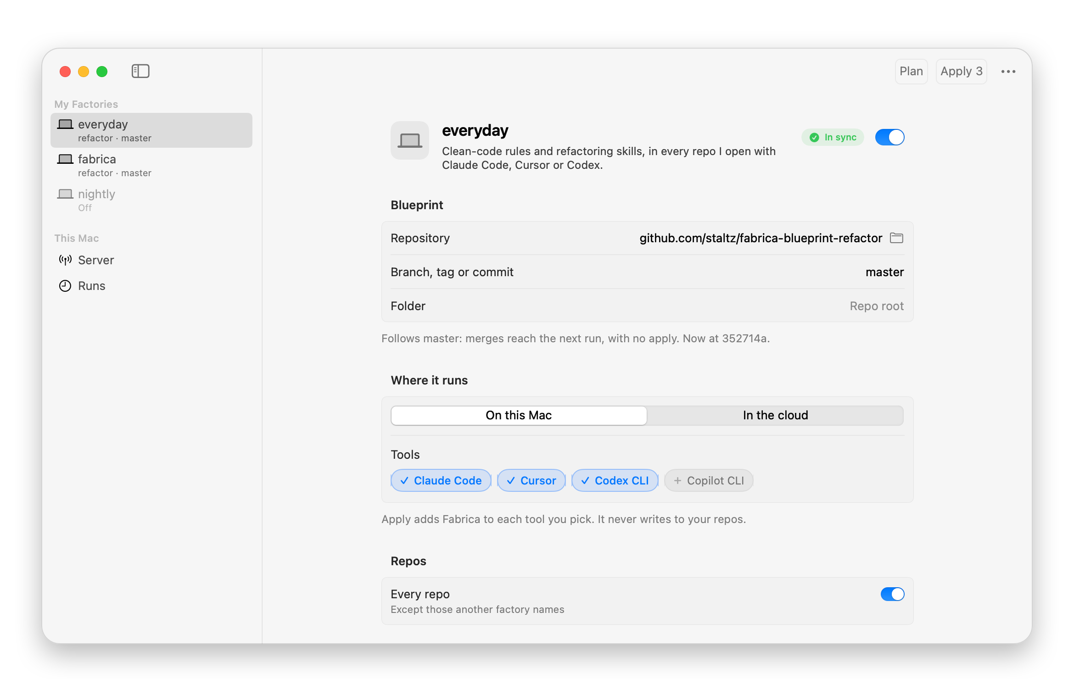Click the red close window button
The width and height of the screenshot is (1074, 679).
pos(65,72)
